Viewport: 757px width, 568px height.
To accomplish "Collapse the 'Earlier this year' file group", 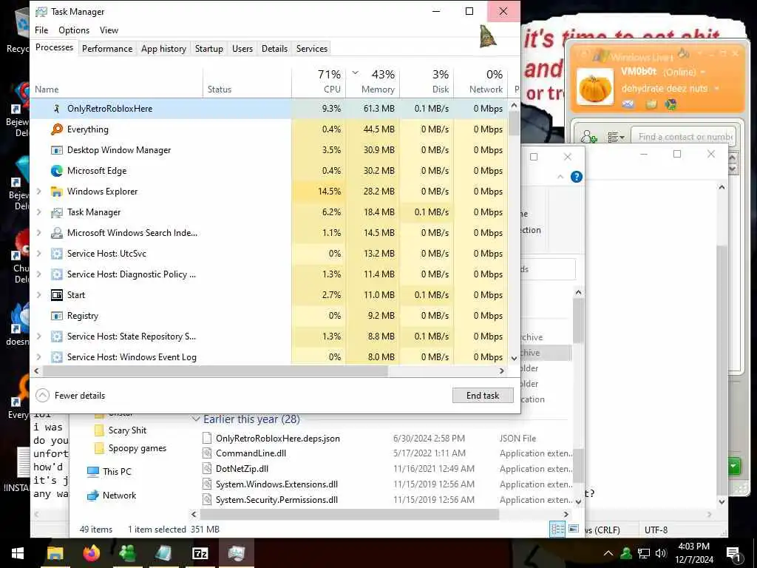I will click(x=195, y=419).
